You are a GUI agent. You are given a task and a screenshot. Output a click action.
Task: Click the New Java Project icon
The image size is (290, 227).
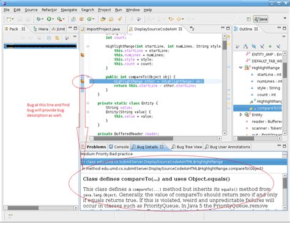[x=73, y=19]
